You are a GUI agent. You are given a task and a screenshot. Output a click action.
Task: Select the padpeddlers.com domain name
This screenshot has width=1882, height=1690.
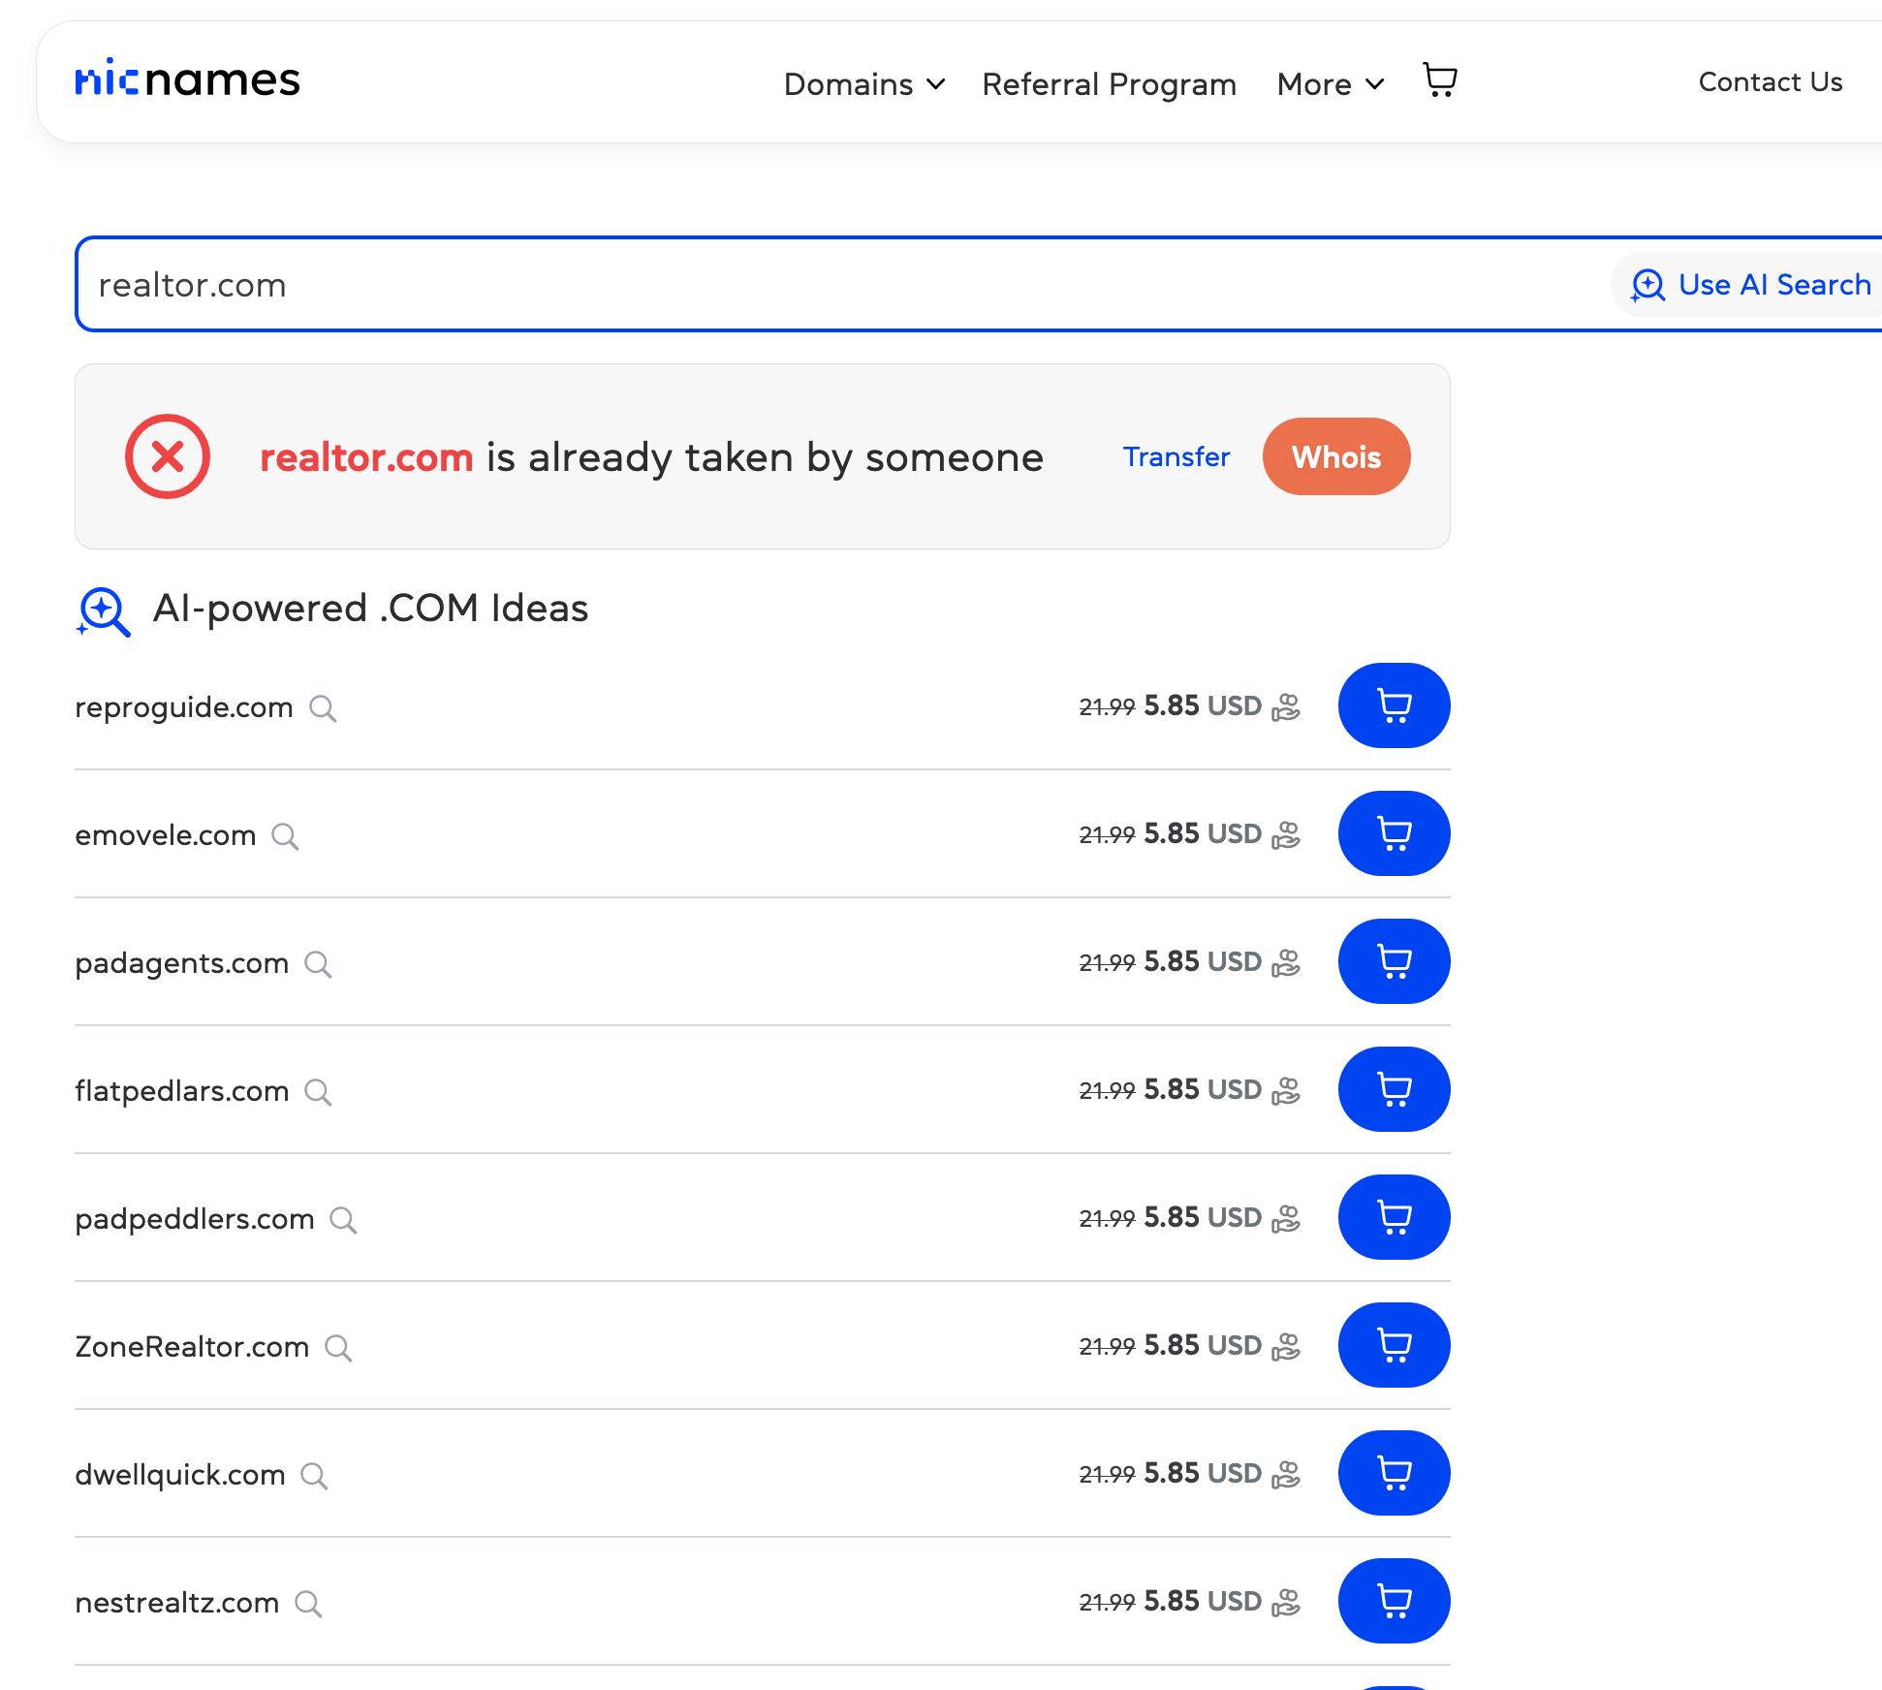point(195,1219)
